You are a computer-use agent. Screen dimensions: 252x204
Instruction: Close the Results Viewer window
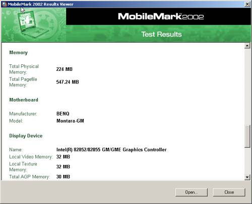coord(247,4)
